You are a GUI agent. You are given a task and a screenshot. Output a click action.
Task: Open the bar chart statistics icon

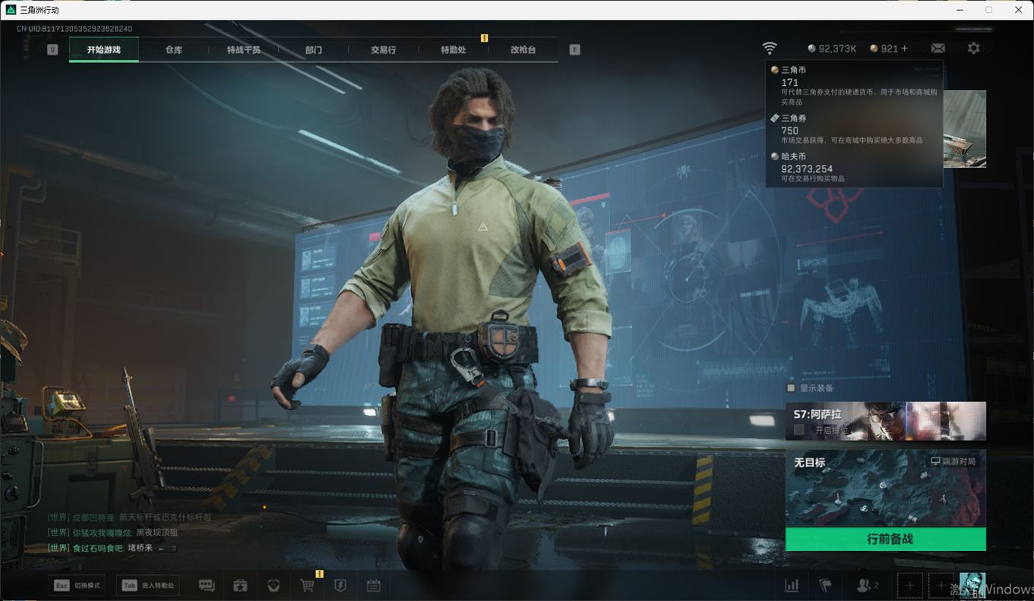792,585
